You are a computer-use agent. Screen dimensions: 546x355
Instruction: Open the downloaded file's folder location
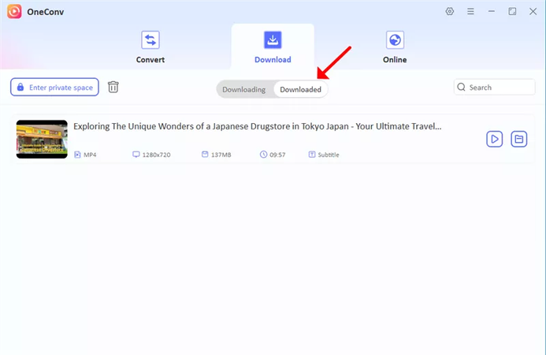tap(518, 139)
